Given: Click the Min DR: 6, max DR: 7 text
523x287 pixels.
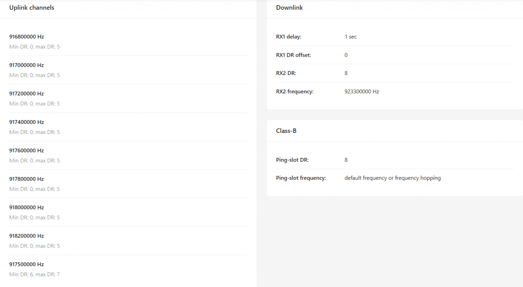Looking at the screenshot, I should [35, 274].
